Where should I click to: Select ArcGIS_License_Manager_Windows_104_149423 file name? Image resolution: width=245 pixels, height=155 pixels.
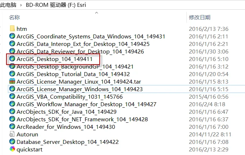(80, 89)
